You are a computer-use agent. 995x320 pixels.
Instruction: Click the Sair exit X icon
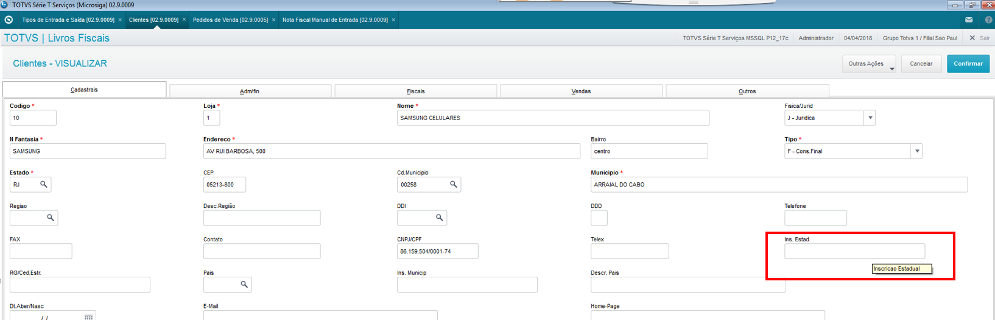pos(972,38)
